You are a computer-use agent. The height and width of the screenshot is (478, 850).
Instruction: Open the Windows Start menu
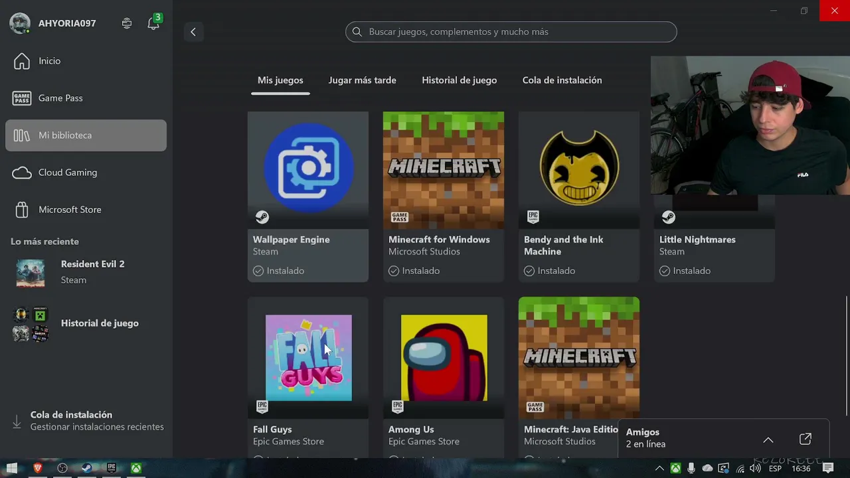pos(11,468)
